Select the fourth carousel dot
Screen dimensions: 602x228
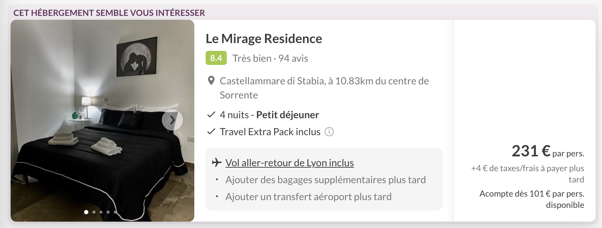108,212
